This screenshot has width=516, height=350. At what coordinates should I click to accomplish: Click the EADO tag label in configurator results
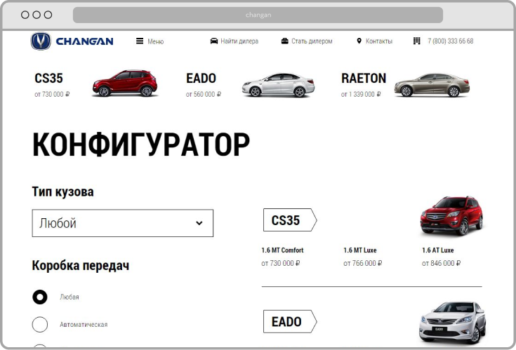290,321
